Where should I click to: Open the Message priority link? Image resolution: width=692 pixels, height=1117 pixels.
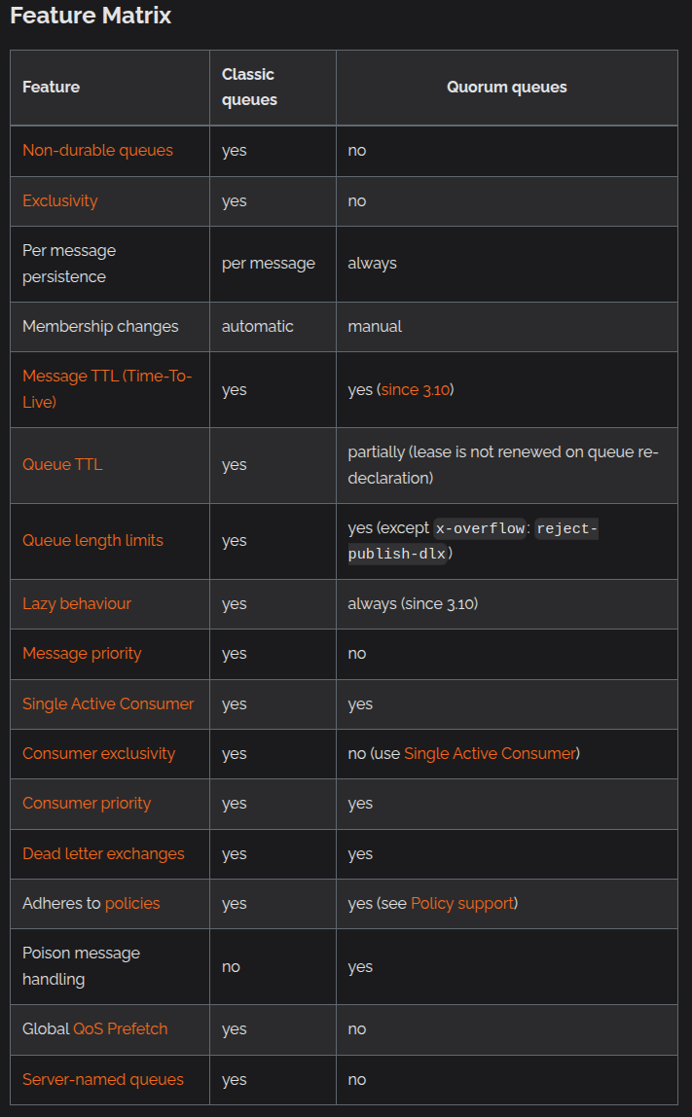pos(82,653)
